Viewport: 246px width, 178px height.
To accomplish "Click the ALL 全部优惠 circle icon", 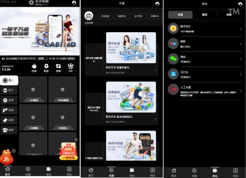I will point(89,16).
